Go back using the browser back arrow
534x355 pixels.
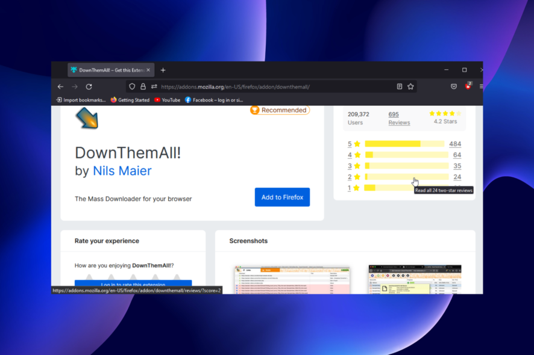pyautogui.click(x=60, y=87)
